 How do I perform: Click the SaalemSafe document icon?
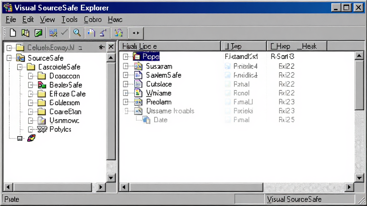click(x=138, y=75)
